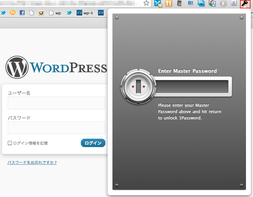Check the ログイン情報を記憶 checkbox
Image resolution: width=253 pixels, height=197 pixels.
coord(10,143)
